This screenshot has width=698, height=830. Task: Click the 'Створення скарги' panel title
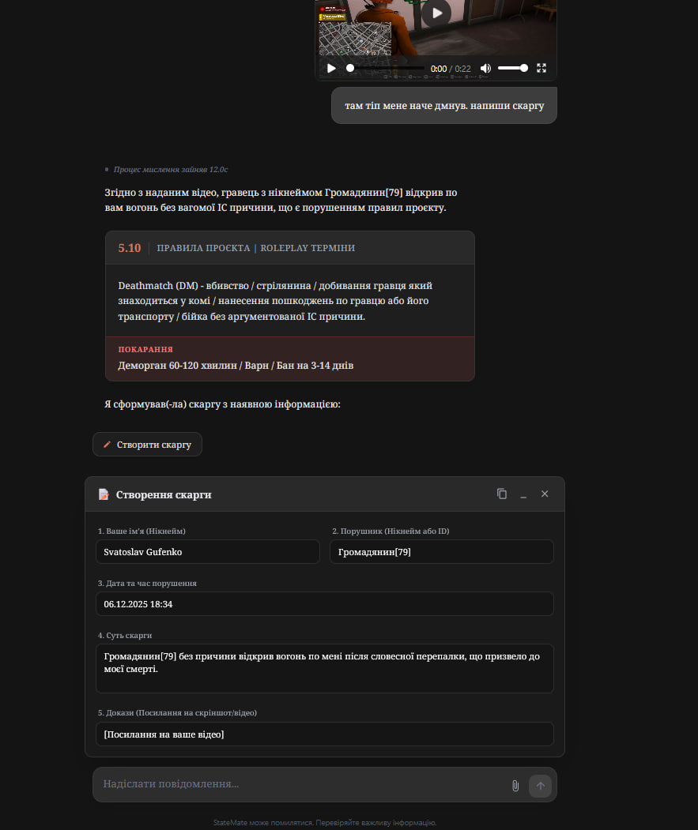[164, 494]
